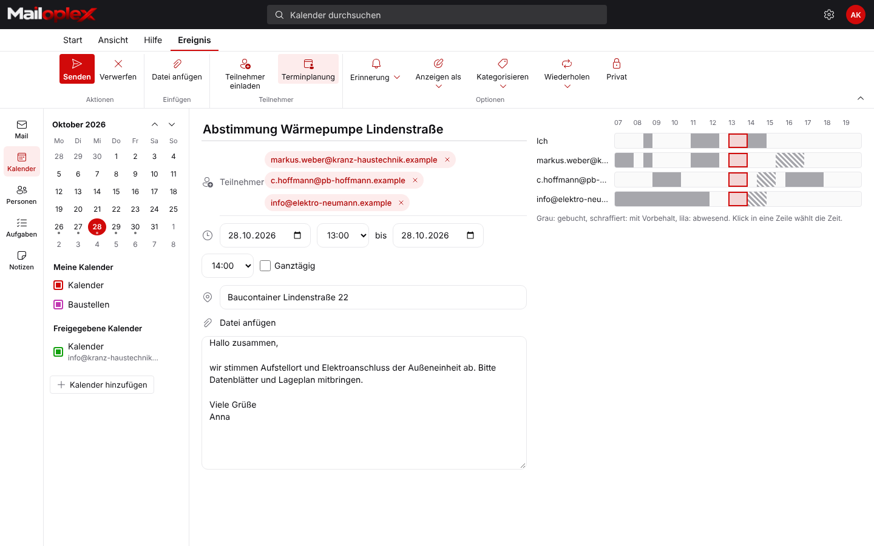Open Personen in the sidebar
This screenshot has width=874, height=546.
pos(22,195)
